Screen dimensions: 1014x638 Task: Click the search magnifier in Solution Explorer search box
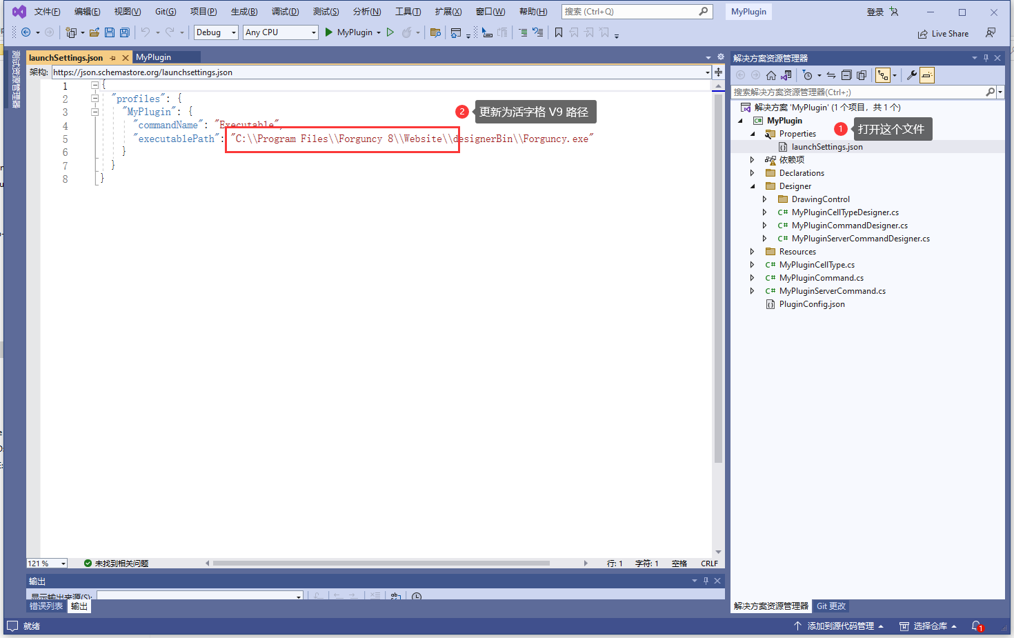pyautogui.click(x=990, y=92)
